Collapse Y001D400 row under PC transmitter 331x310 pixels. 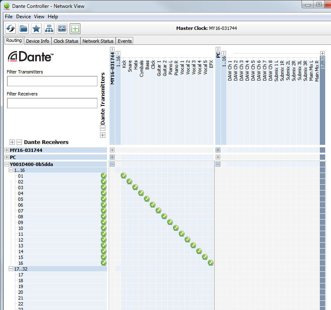pos(218,164)
